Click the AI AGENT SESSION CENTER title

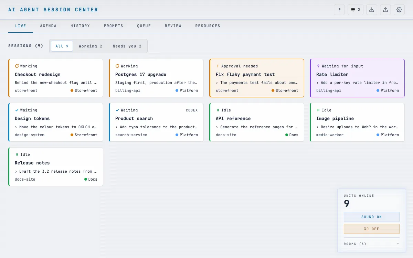point(53,10)
